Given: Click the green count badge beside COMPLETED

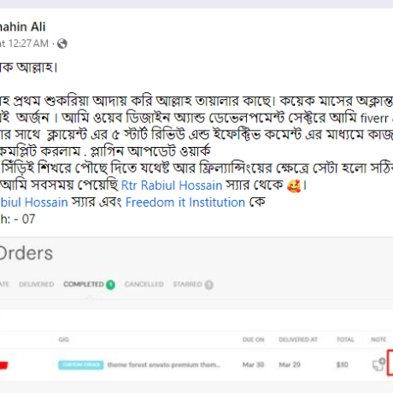Looking at the screenshot, I should (110, 284).
